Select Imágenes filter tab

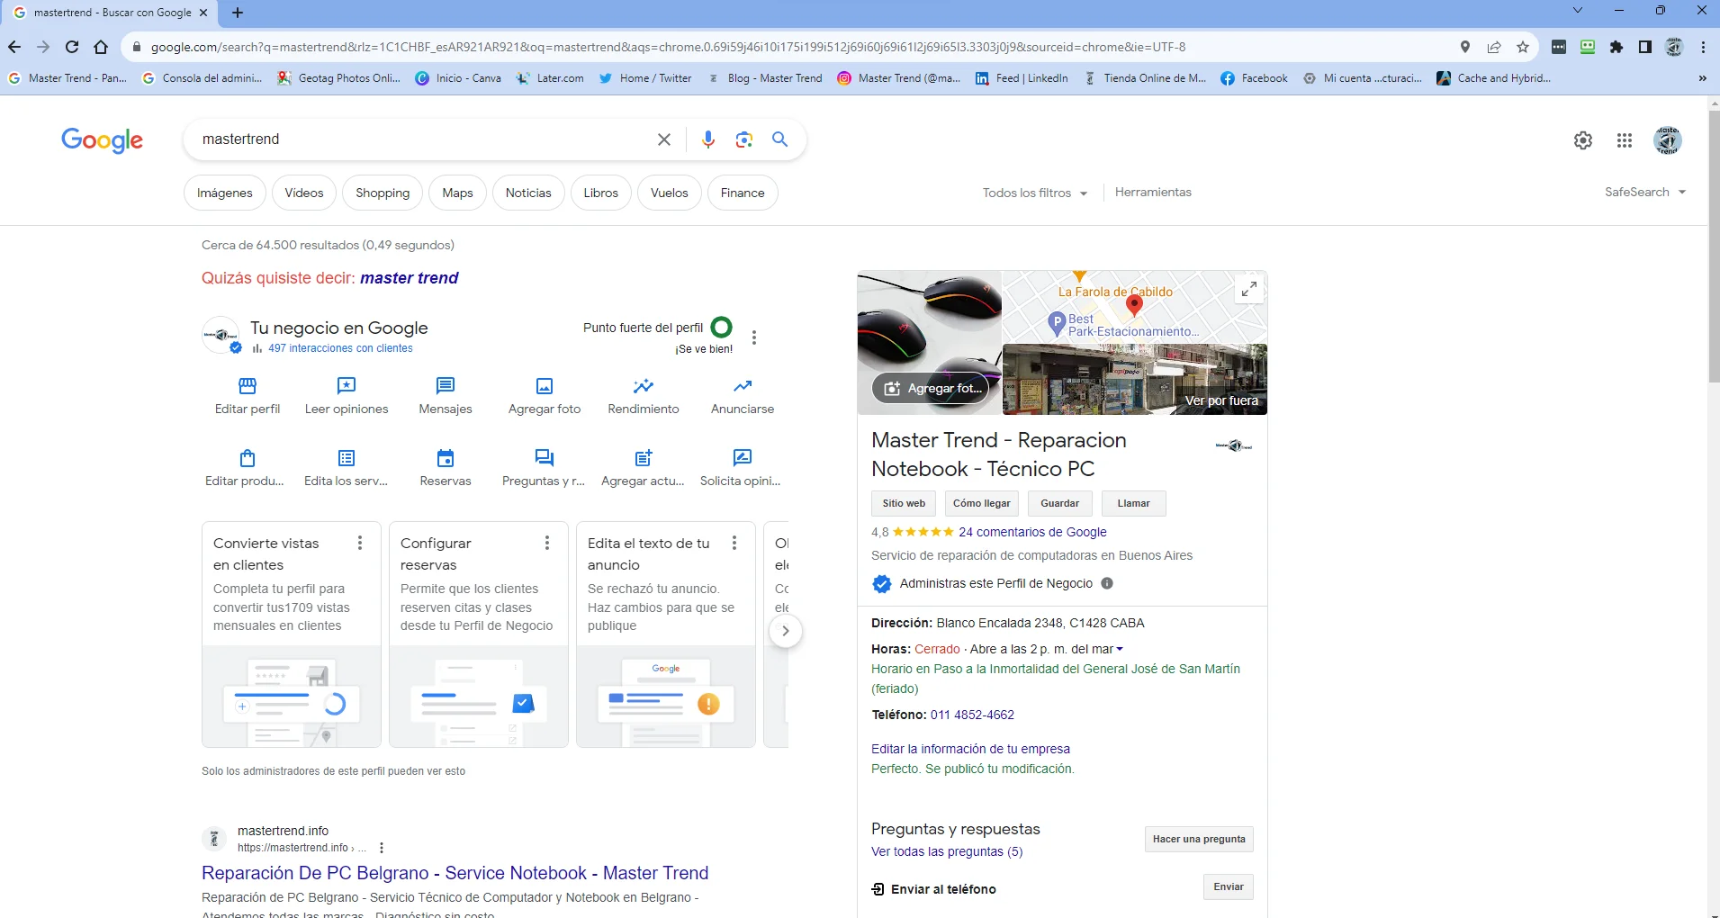point(225,193)
